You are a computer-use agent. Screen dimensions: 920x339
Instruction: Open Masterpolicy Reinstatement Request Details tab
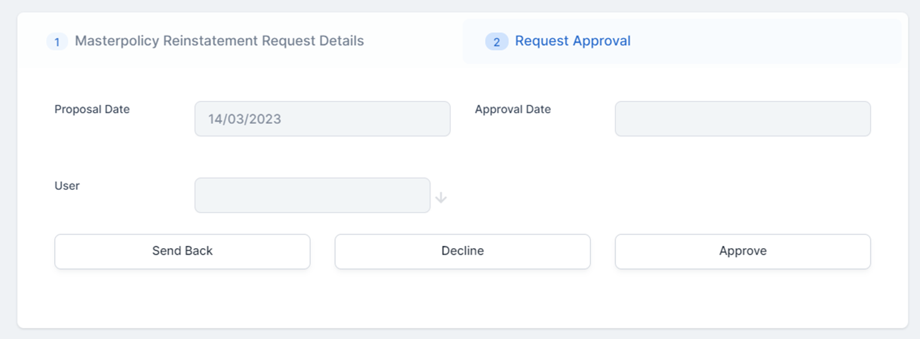point(219,41)
